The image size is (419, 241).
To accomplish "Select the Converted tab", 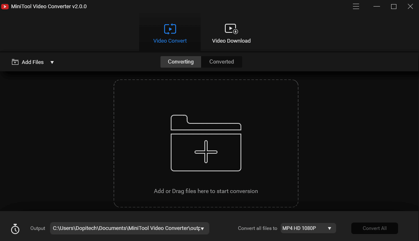I will [x=222, y=61].
